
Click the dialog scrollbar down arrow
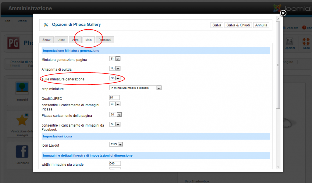click(x=278, y=167)
